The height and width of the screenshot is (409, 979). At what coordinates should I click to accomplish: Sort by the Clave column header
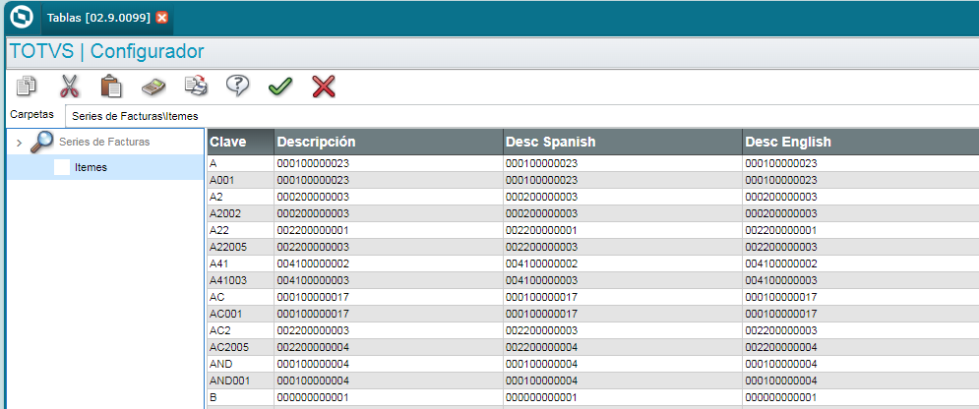240,143
